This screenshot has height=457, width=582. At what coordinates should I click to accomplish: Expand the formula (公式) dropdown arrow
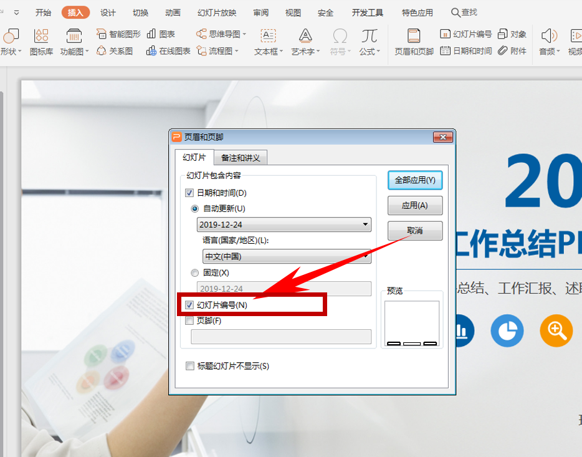(x=378, y=51)
